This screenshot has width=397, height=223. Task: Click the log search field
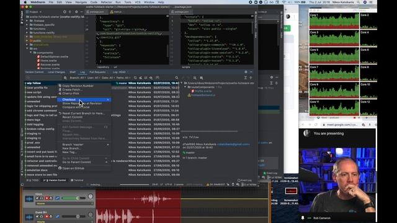(44, 78)
